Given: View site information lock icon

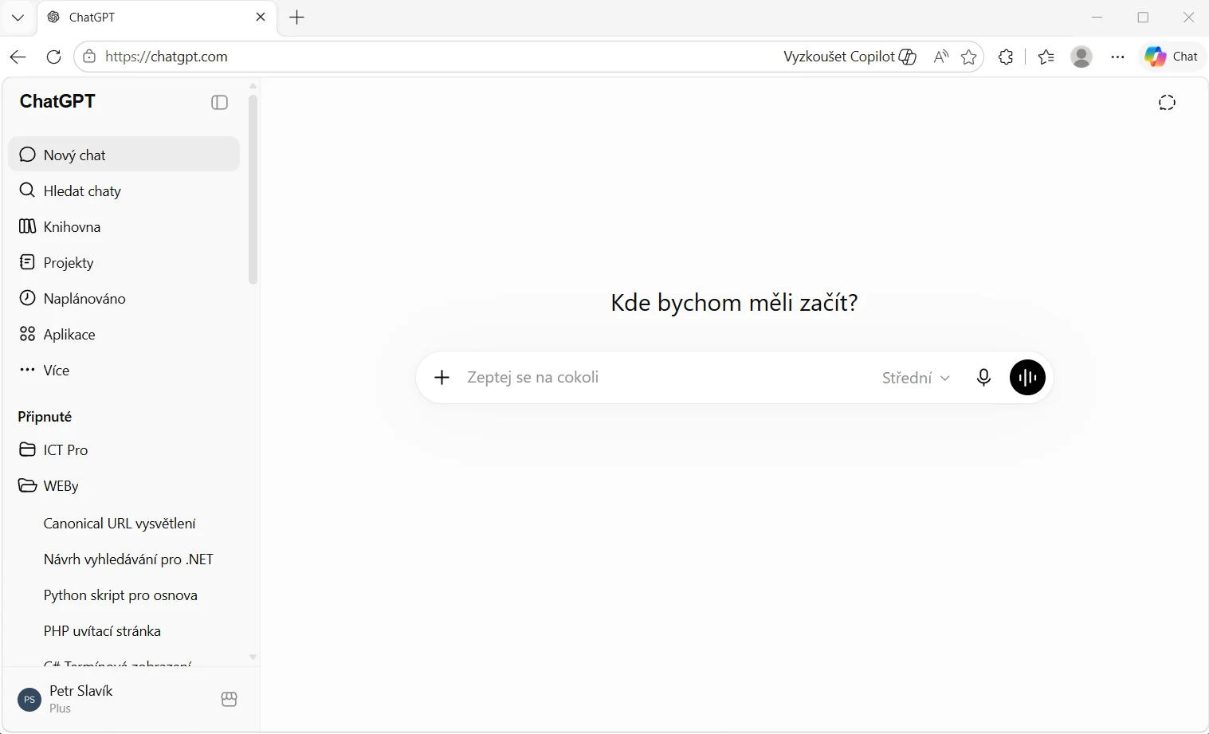Looking at the screenshot, I should tap(89, 57).
